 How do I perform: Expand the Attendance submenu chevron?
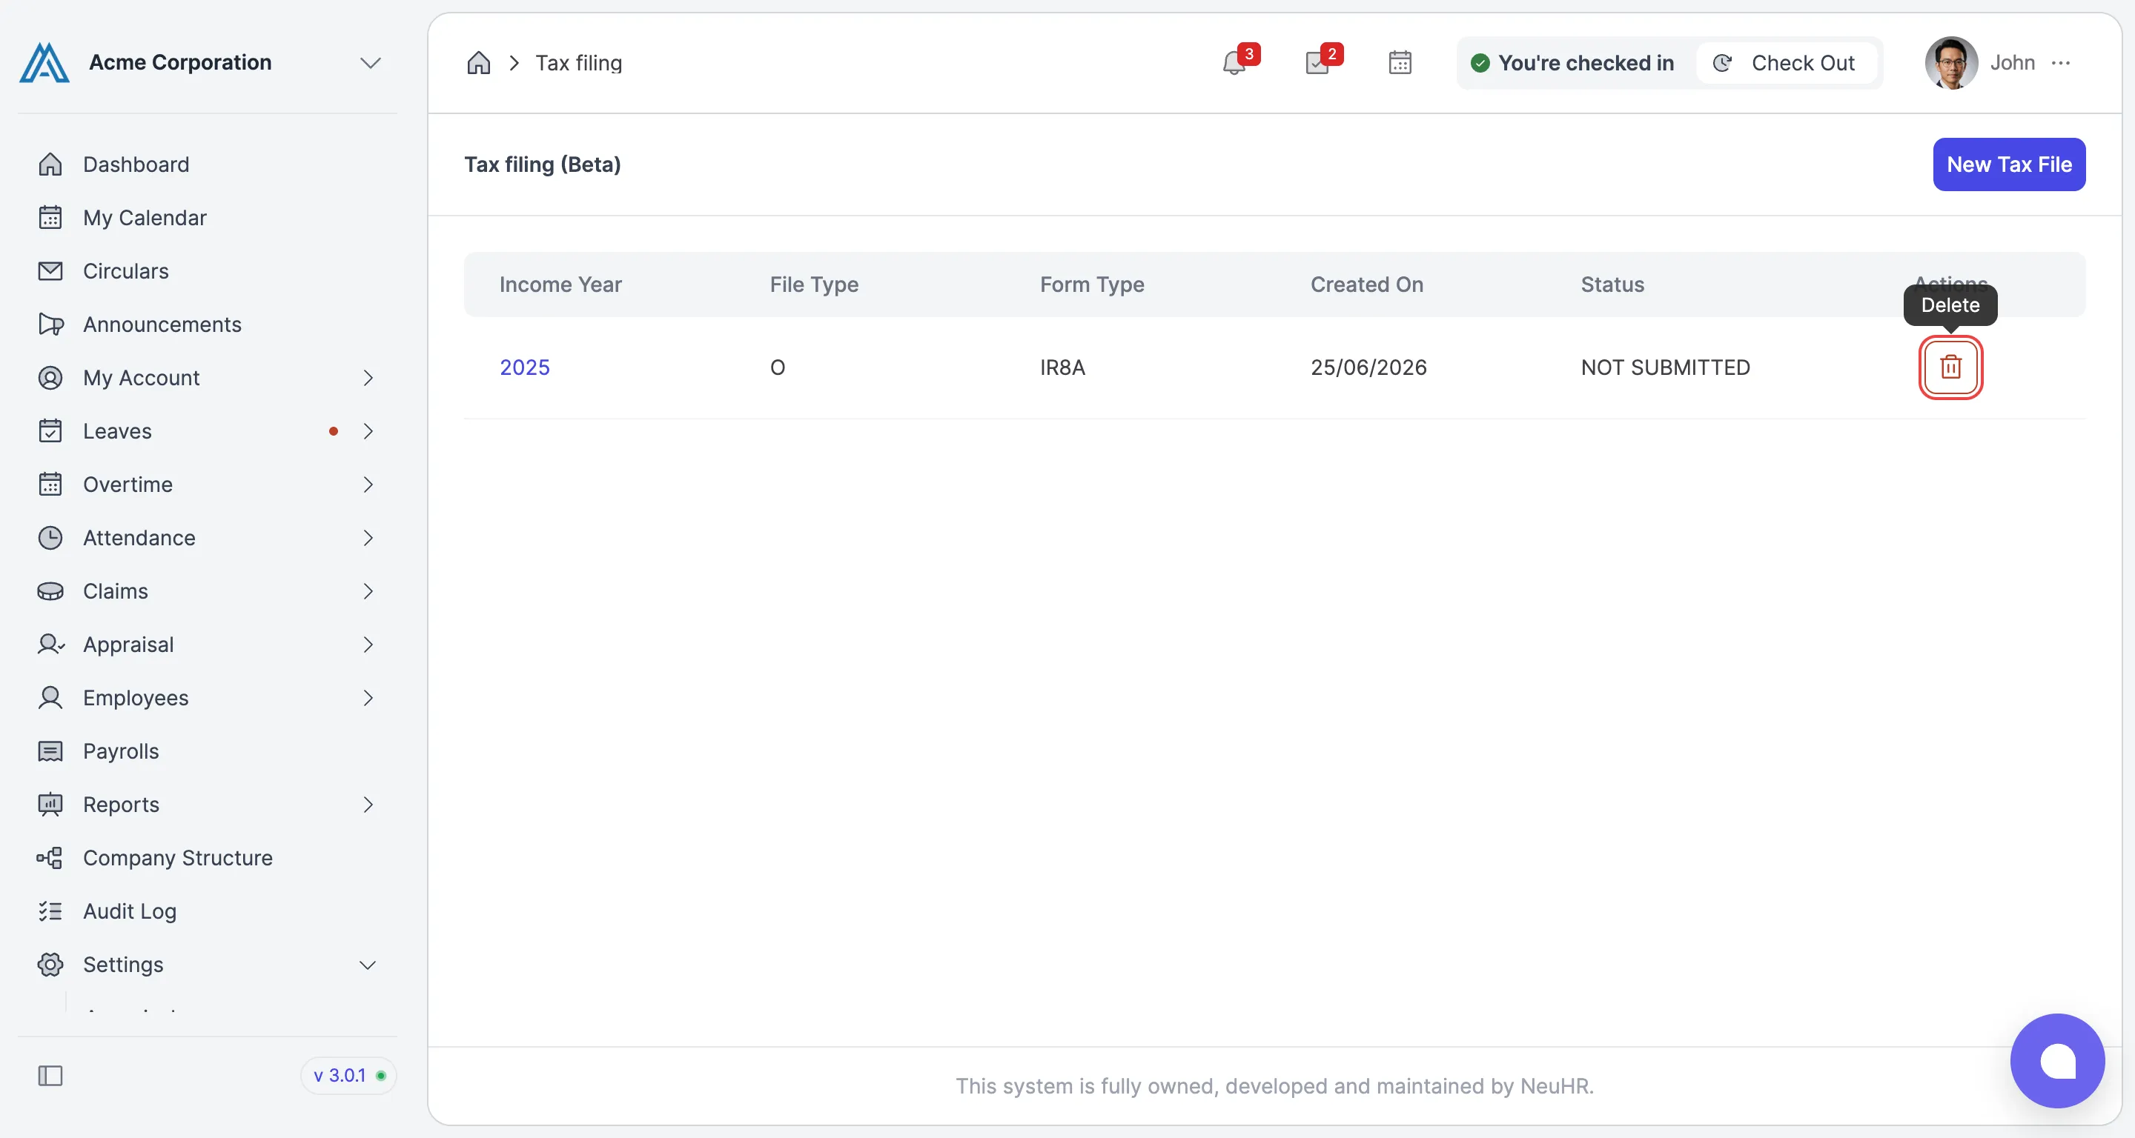coord(368,538)
